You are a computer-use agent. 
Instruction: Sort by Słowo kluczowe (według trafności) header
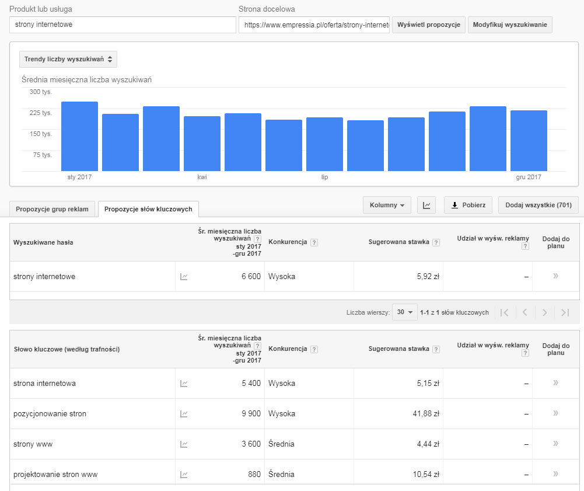point(67,349)
